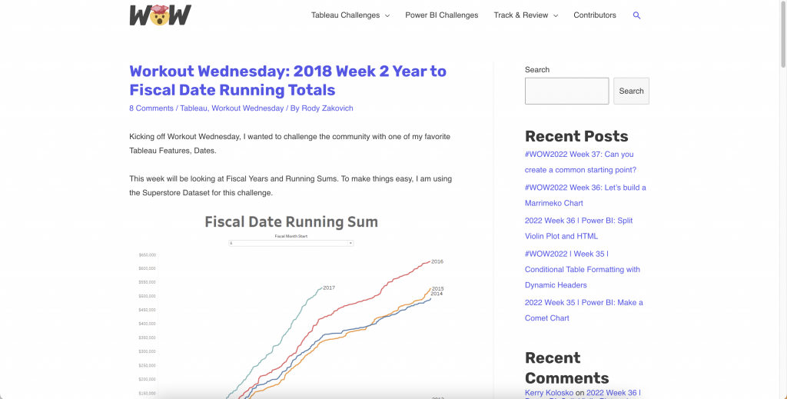Open the Workout Wednesday category link
This screenshot has height=399, width=787.
[247, 108]
